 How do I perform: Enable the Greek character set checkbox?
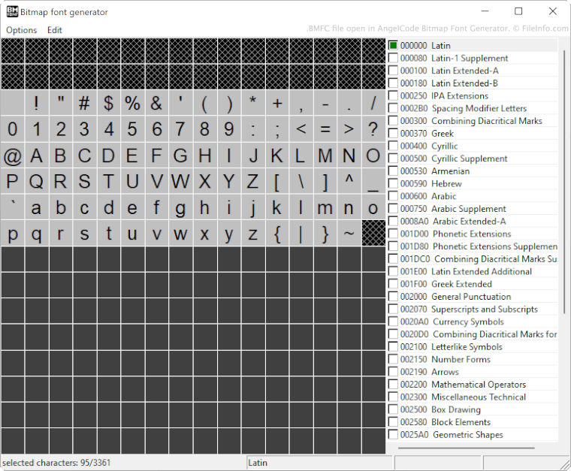[393, 134]
